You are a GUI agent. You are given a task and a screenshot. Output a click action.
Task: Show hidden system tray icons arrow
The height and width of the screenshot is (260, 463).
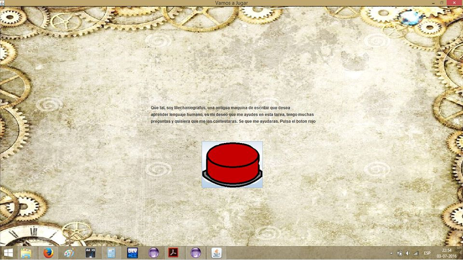click(x=391, y=253)
